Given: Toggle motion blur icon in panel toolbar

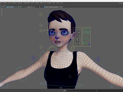Looking at the screenshot, I should coord(20,7).
